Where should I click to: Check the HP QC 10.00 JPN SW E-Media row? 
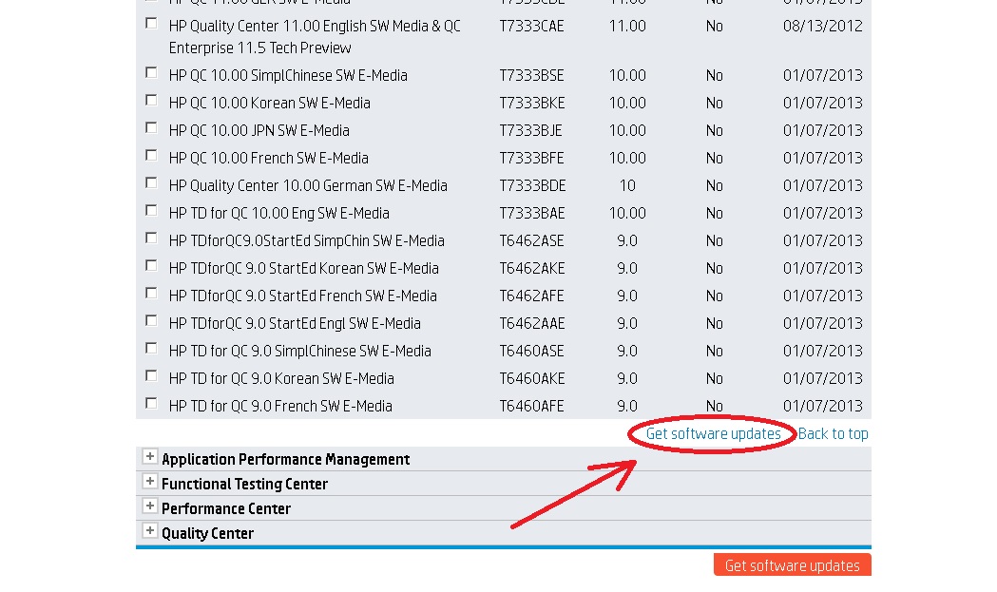click(x=151, y=128)
